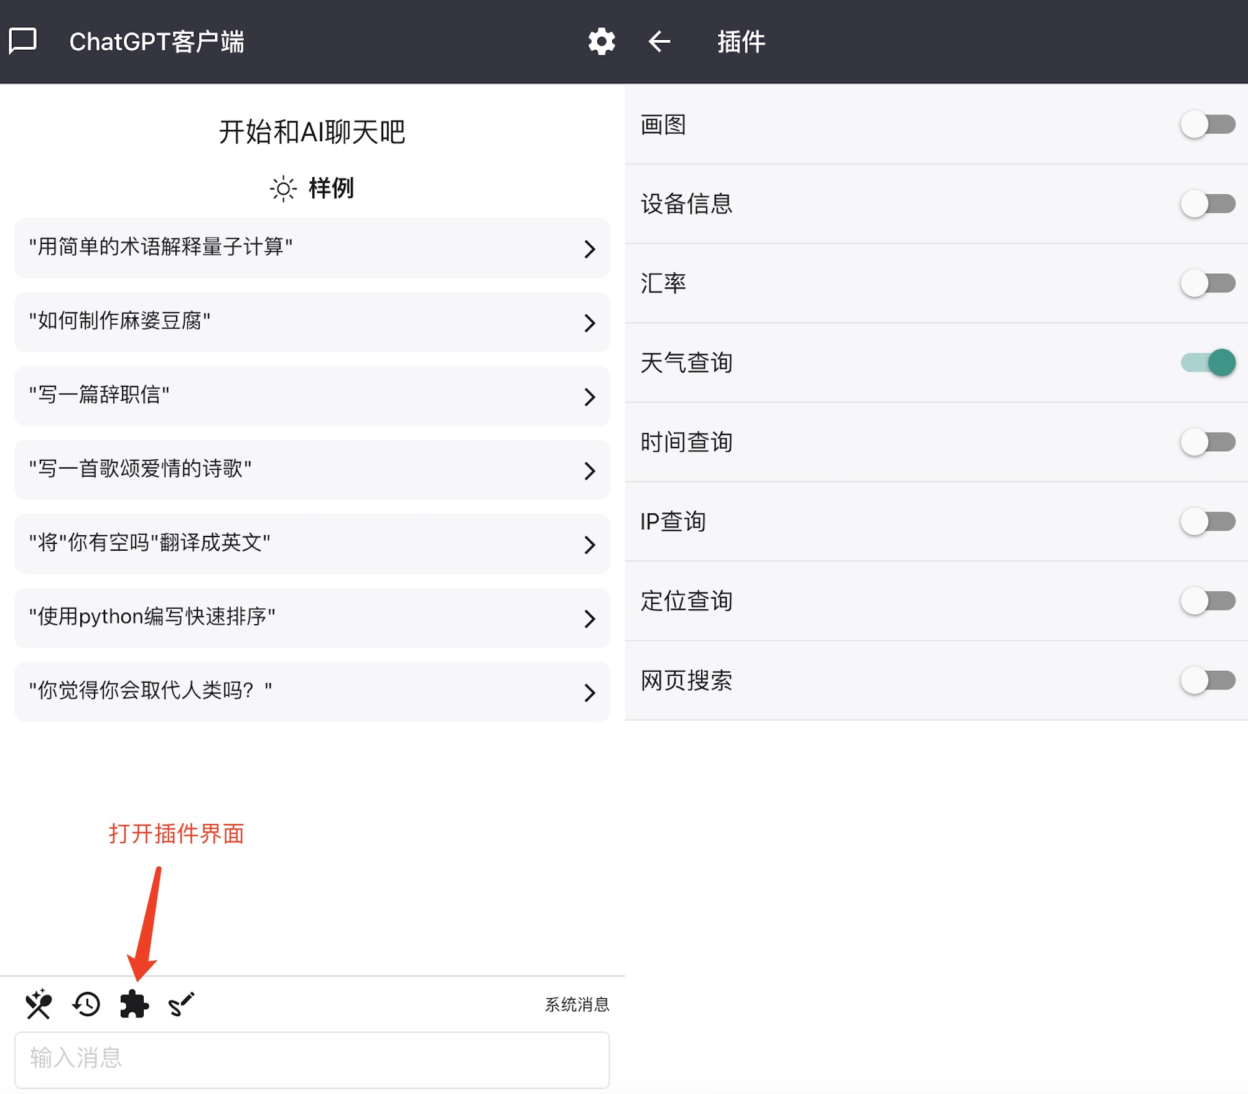
Task: Open the plugins interface via puzzle piece icon
Action: click(x=134, y=1004)
